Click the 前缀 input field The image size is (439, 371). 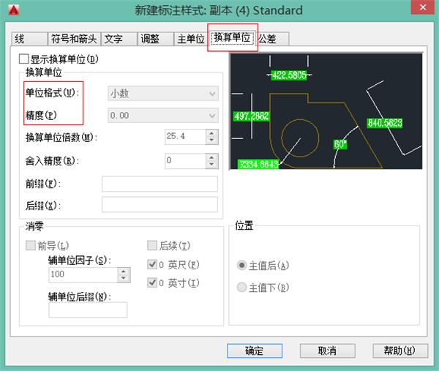coord(160,184)
